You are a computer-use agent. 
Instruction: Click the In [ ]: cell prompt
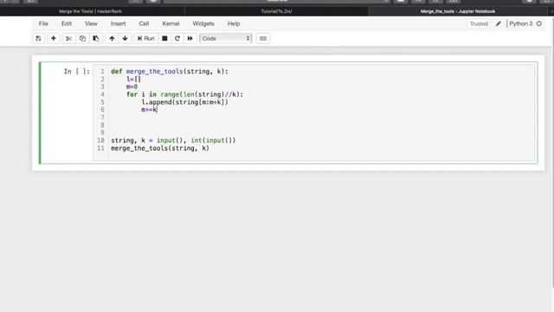pyautogui.click(x=77, y=71)
